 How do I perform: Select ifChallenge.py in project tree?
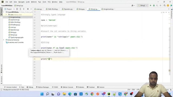tap(15, 25)
